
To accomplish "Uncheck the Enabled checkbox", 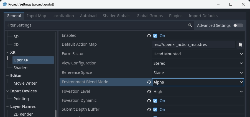I will coord(155,36).
